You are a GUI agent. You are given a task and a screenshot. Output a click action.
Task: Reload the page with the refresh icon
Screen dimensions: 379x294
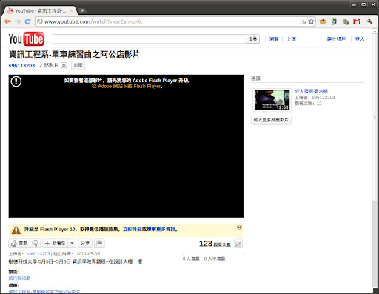coord(27,21)
